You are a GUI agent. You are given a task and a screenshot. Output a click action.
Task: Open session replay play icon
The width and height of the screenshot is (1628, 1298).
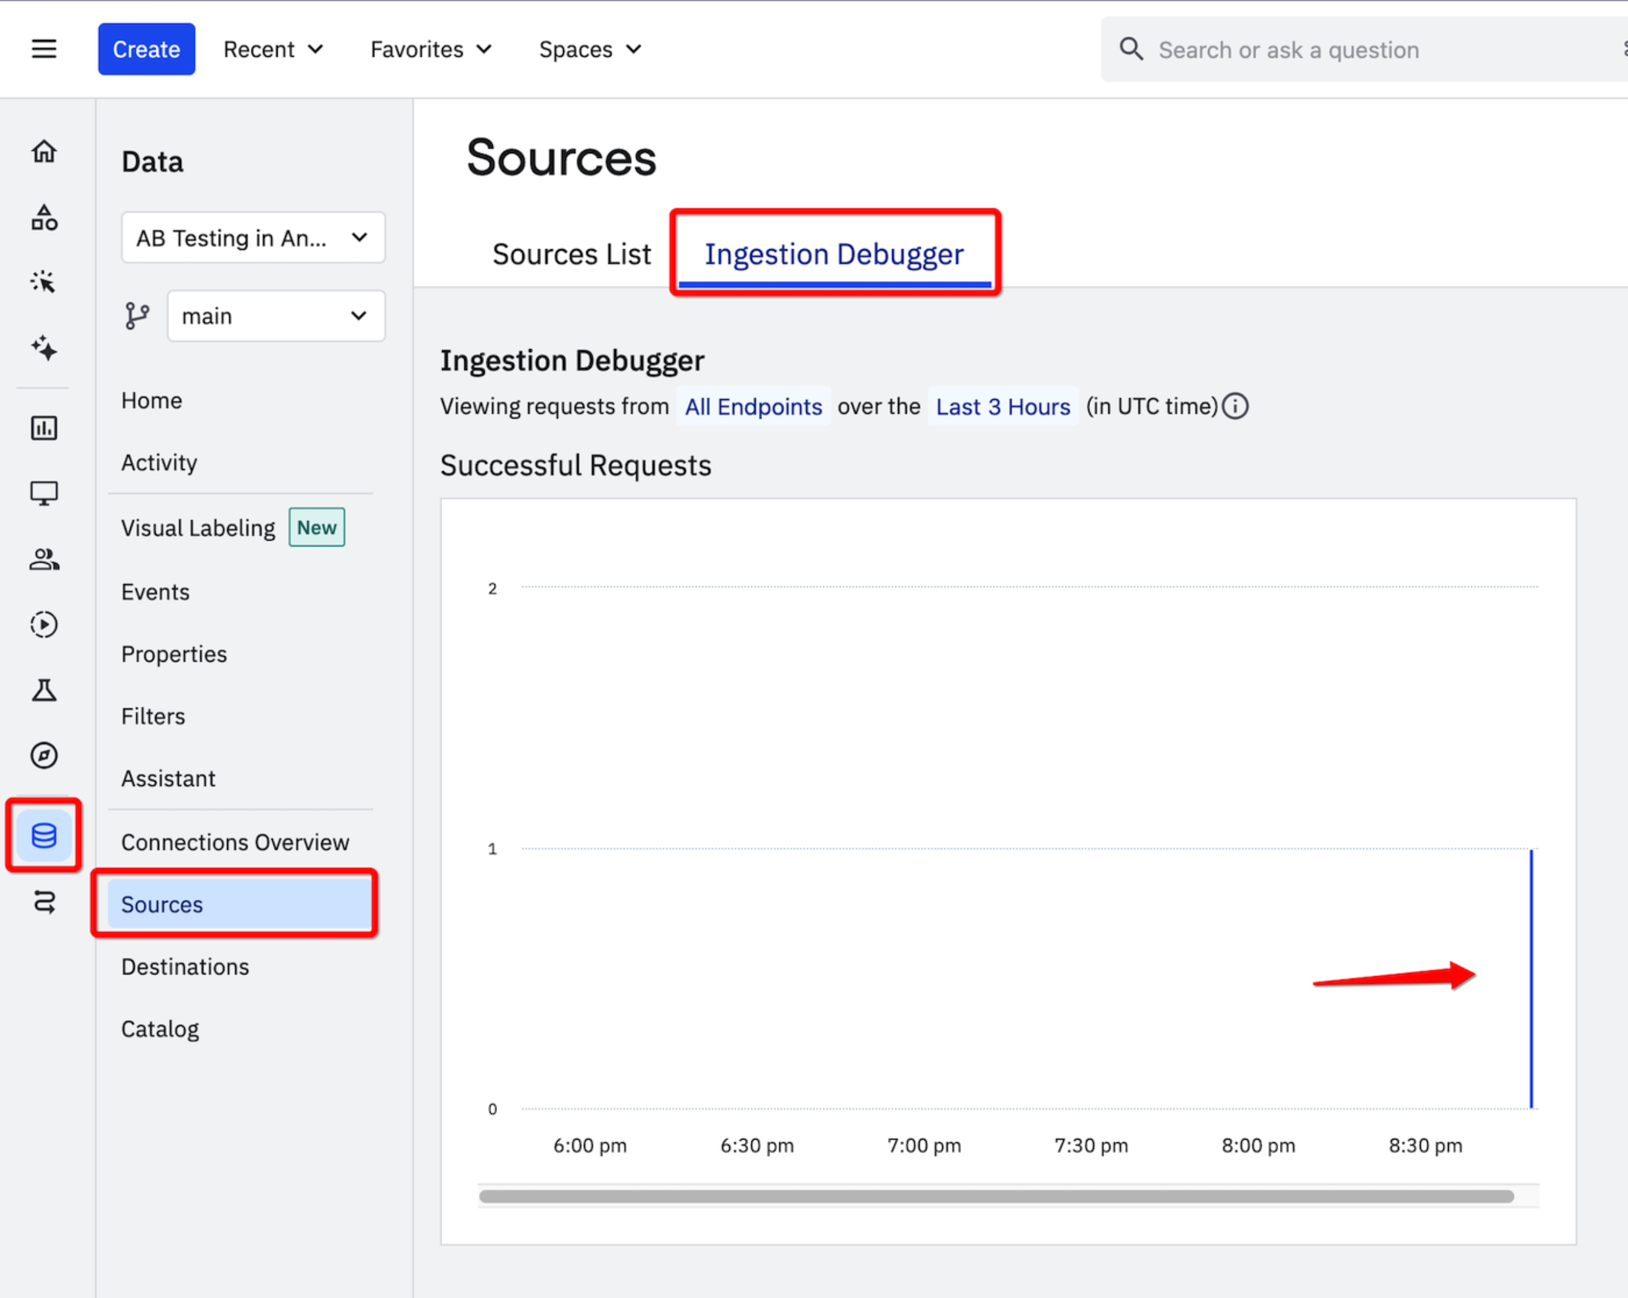point(44,625)
